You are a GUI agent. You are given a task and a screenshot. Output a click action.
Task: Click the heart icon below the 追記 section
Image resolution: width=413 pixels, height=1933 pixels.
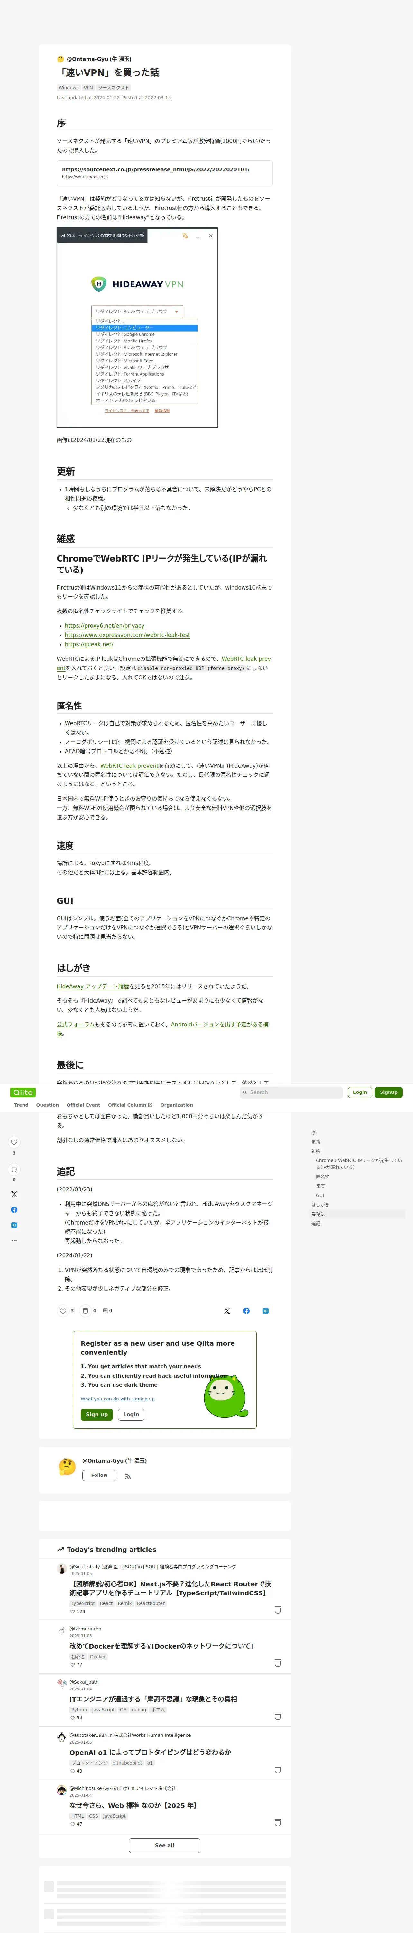[x=63, y=1311]
